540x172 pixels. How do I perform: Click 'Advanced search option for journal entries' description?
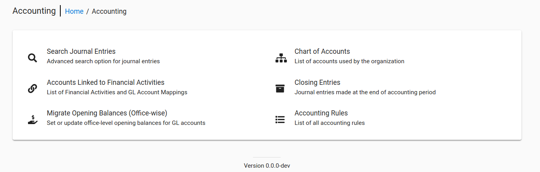coord(103,61)
